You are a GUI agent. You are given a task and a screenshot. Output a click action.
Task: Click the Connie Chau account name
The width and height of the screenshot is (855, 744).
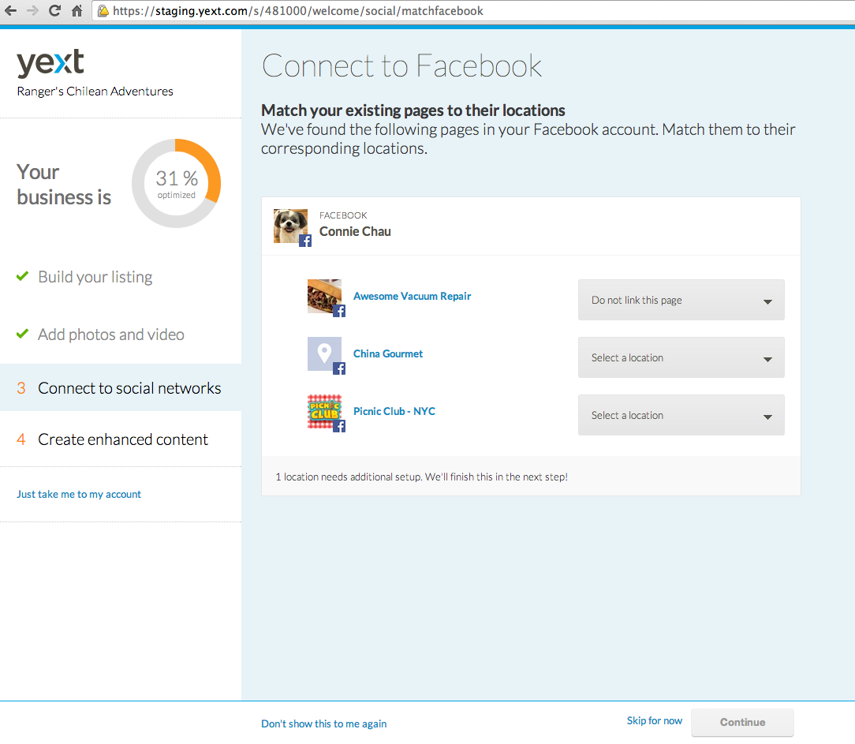[x=355, y=232]
